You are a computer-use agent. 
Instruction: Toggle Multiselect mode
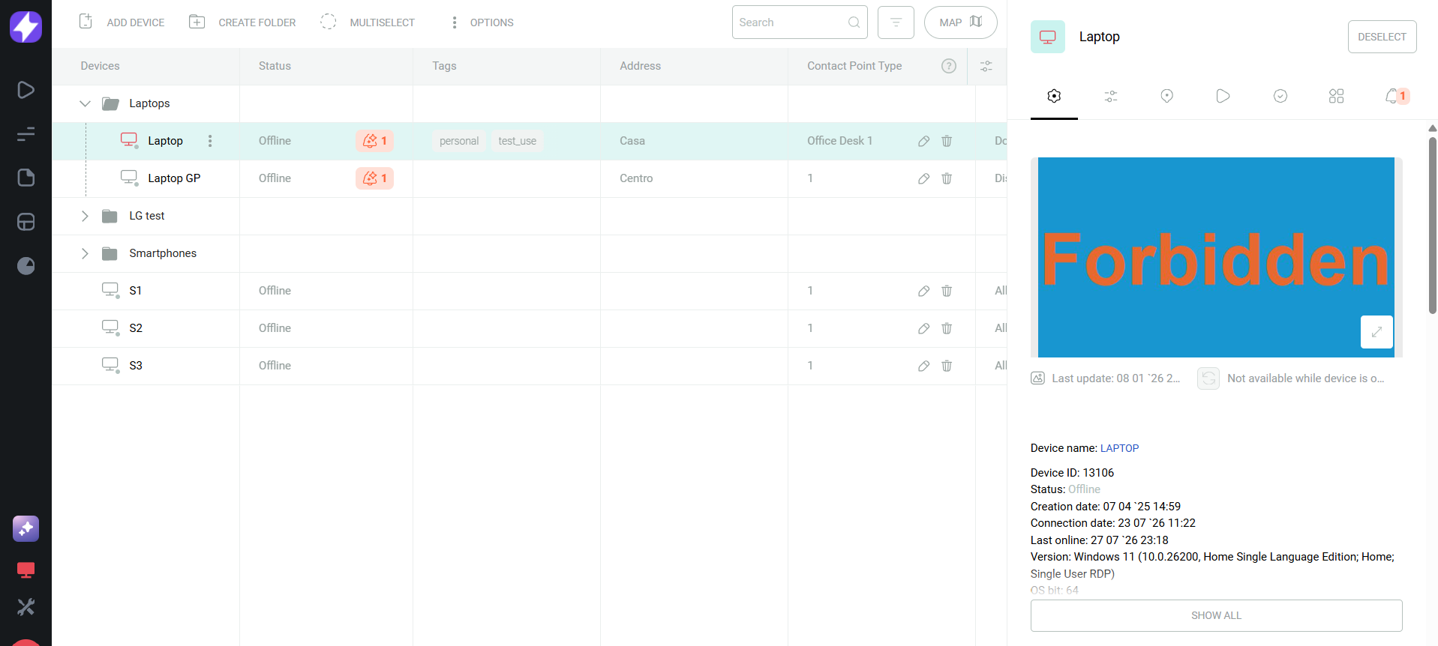click(x=367, y=22)
